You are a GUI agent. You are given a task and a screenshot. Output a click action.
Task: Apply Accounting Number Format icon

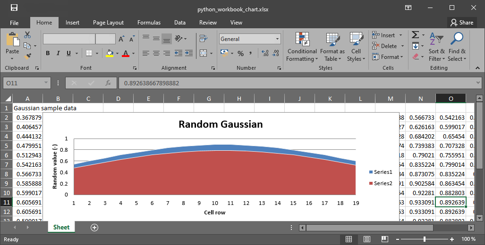tap(224, 53)
